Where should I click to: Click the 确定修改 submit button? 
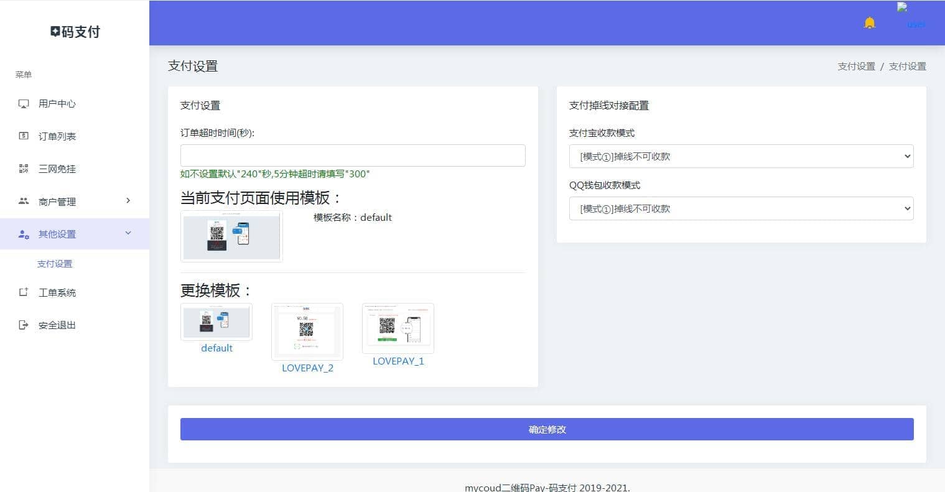coord(546,429)
